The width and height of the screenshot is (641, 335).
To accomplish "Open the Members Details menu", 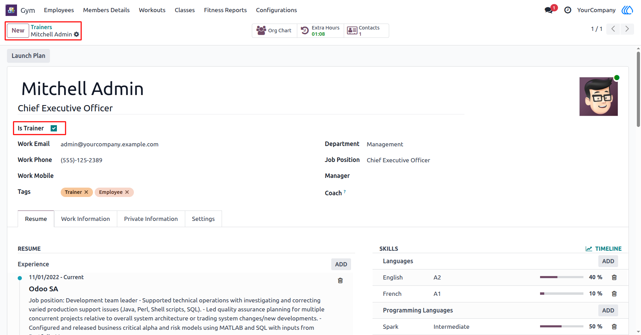I will coord(106,10).
